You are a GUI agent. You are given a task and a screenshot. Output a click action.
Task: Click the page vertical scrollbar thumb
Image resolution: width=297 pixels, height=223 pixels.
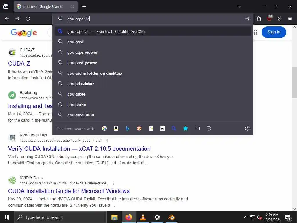click(x=294, y=82)
